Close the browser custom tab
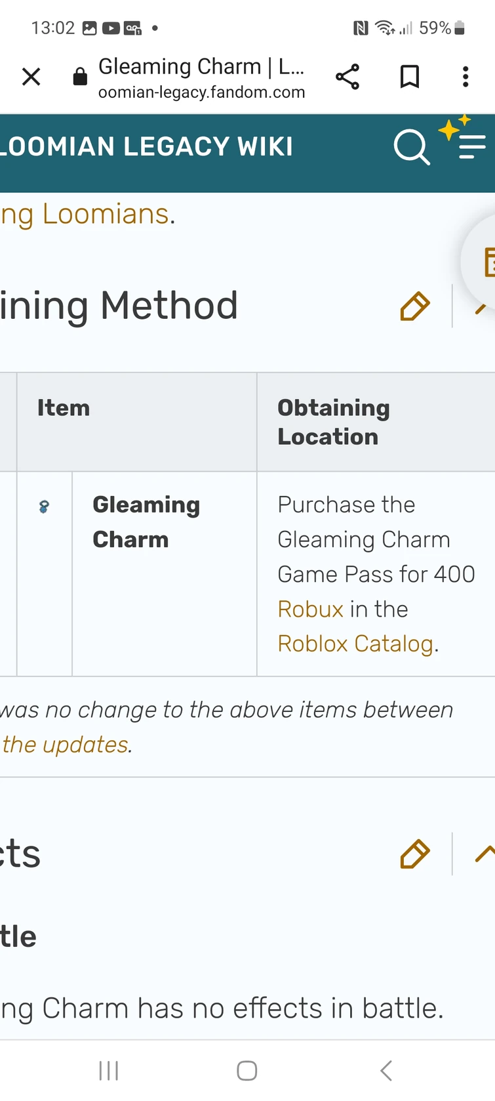Screen dimensions: 495x1101 tap(31, 77)
